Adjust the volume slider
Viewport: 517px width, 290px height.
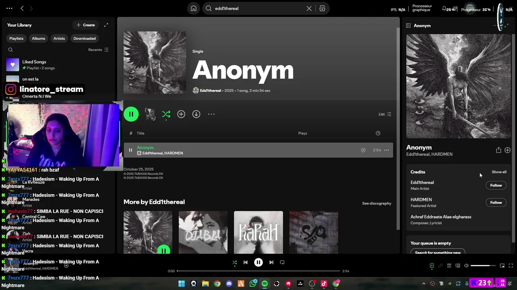483,266
